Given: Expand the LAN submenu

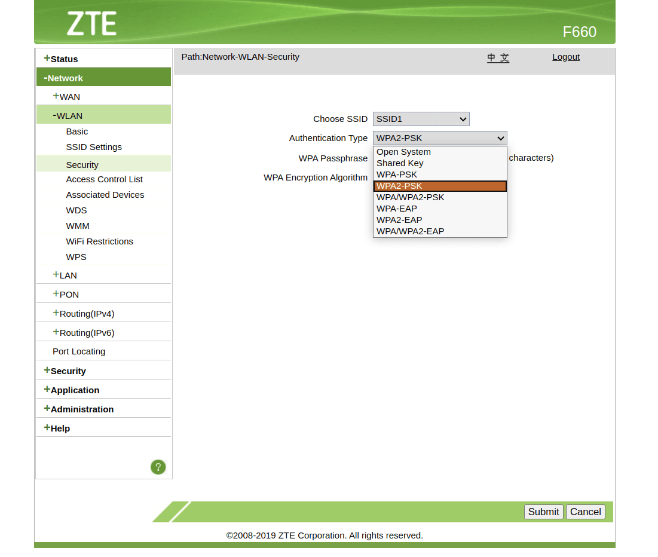Looking at the screenshot, I should 65,276.
